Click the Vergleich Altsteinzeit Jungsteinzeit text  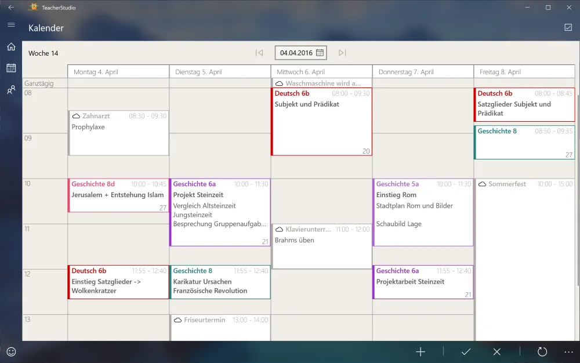pos(204,210)
